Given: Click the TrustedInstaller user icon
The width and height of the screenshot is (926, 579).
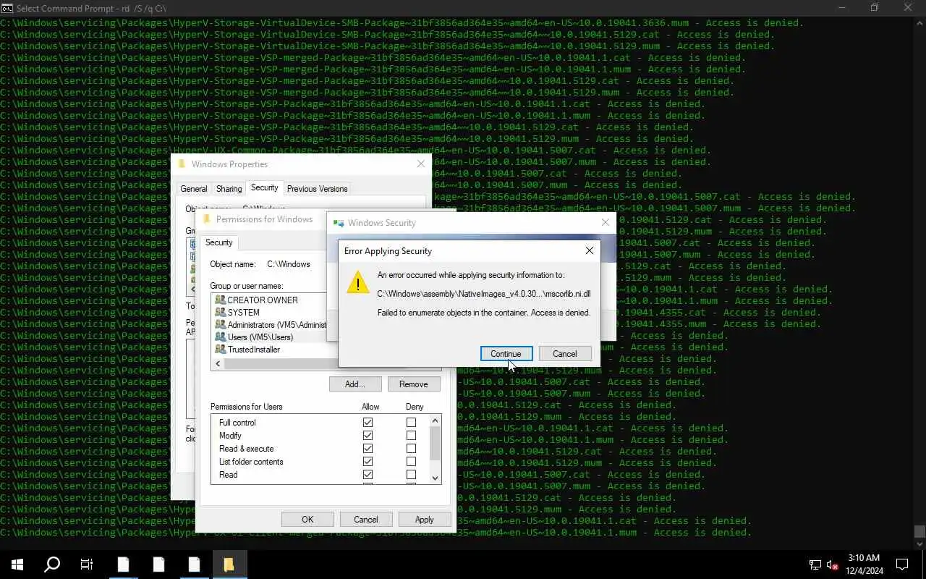Looking at the screenshot, I should point(221,350).
